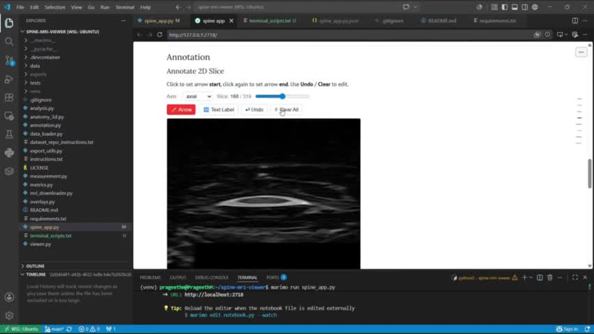Click the URL address bar field
The height and width of the screenshot is (334, 594).
[x=349, y=35]
